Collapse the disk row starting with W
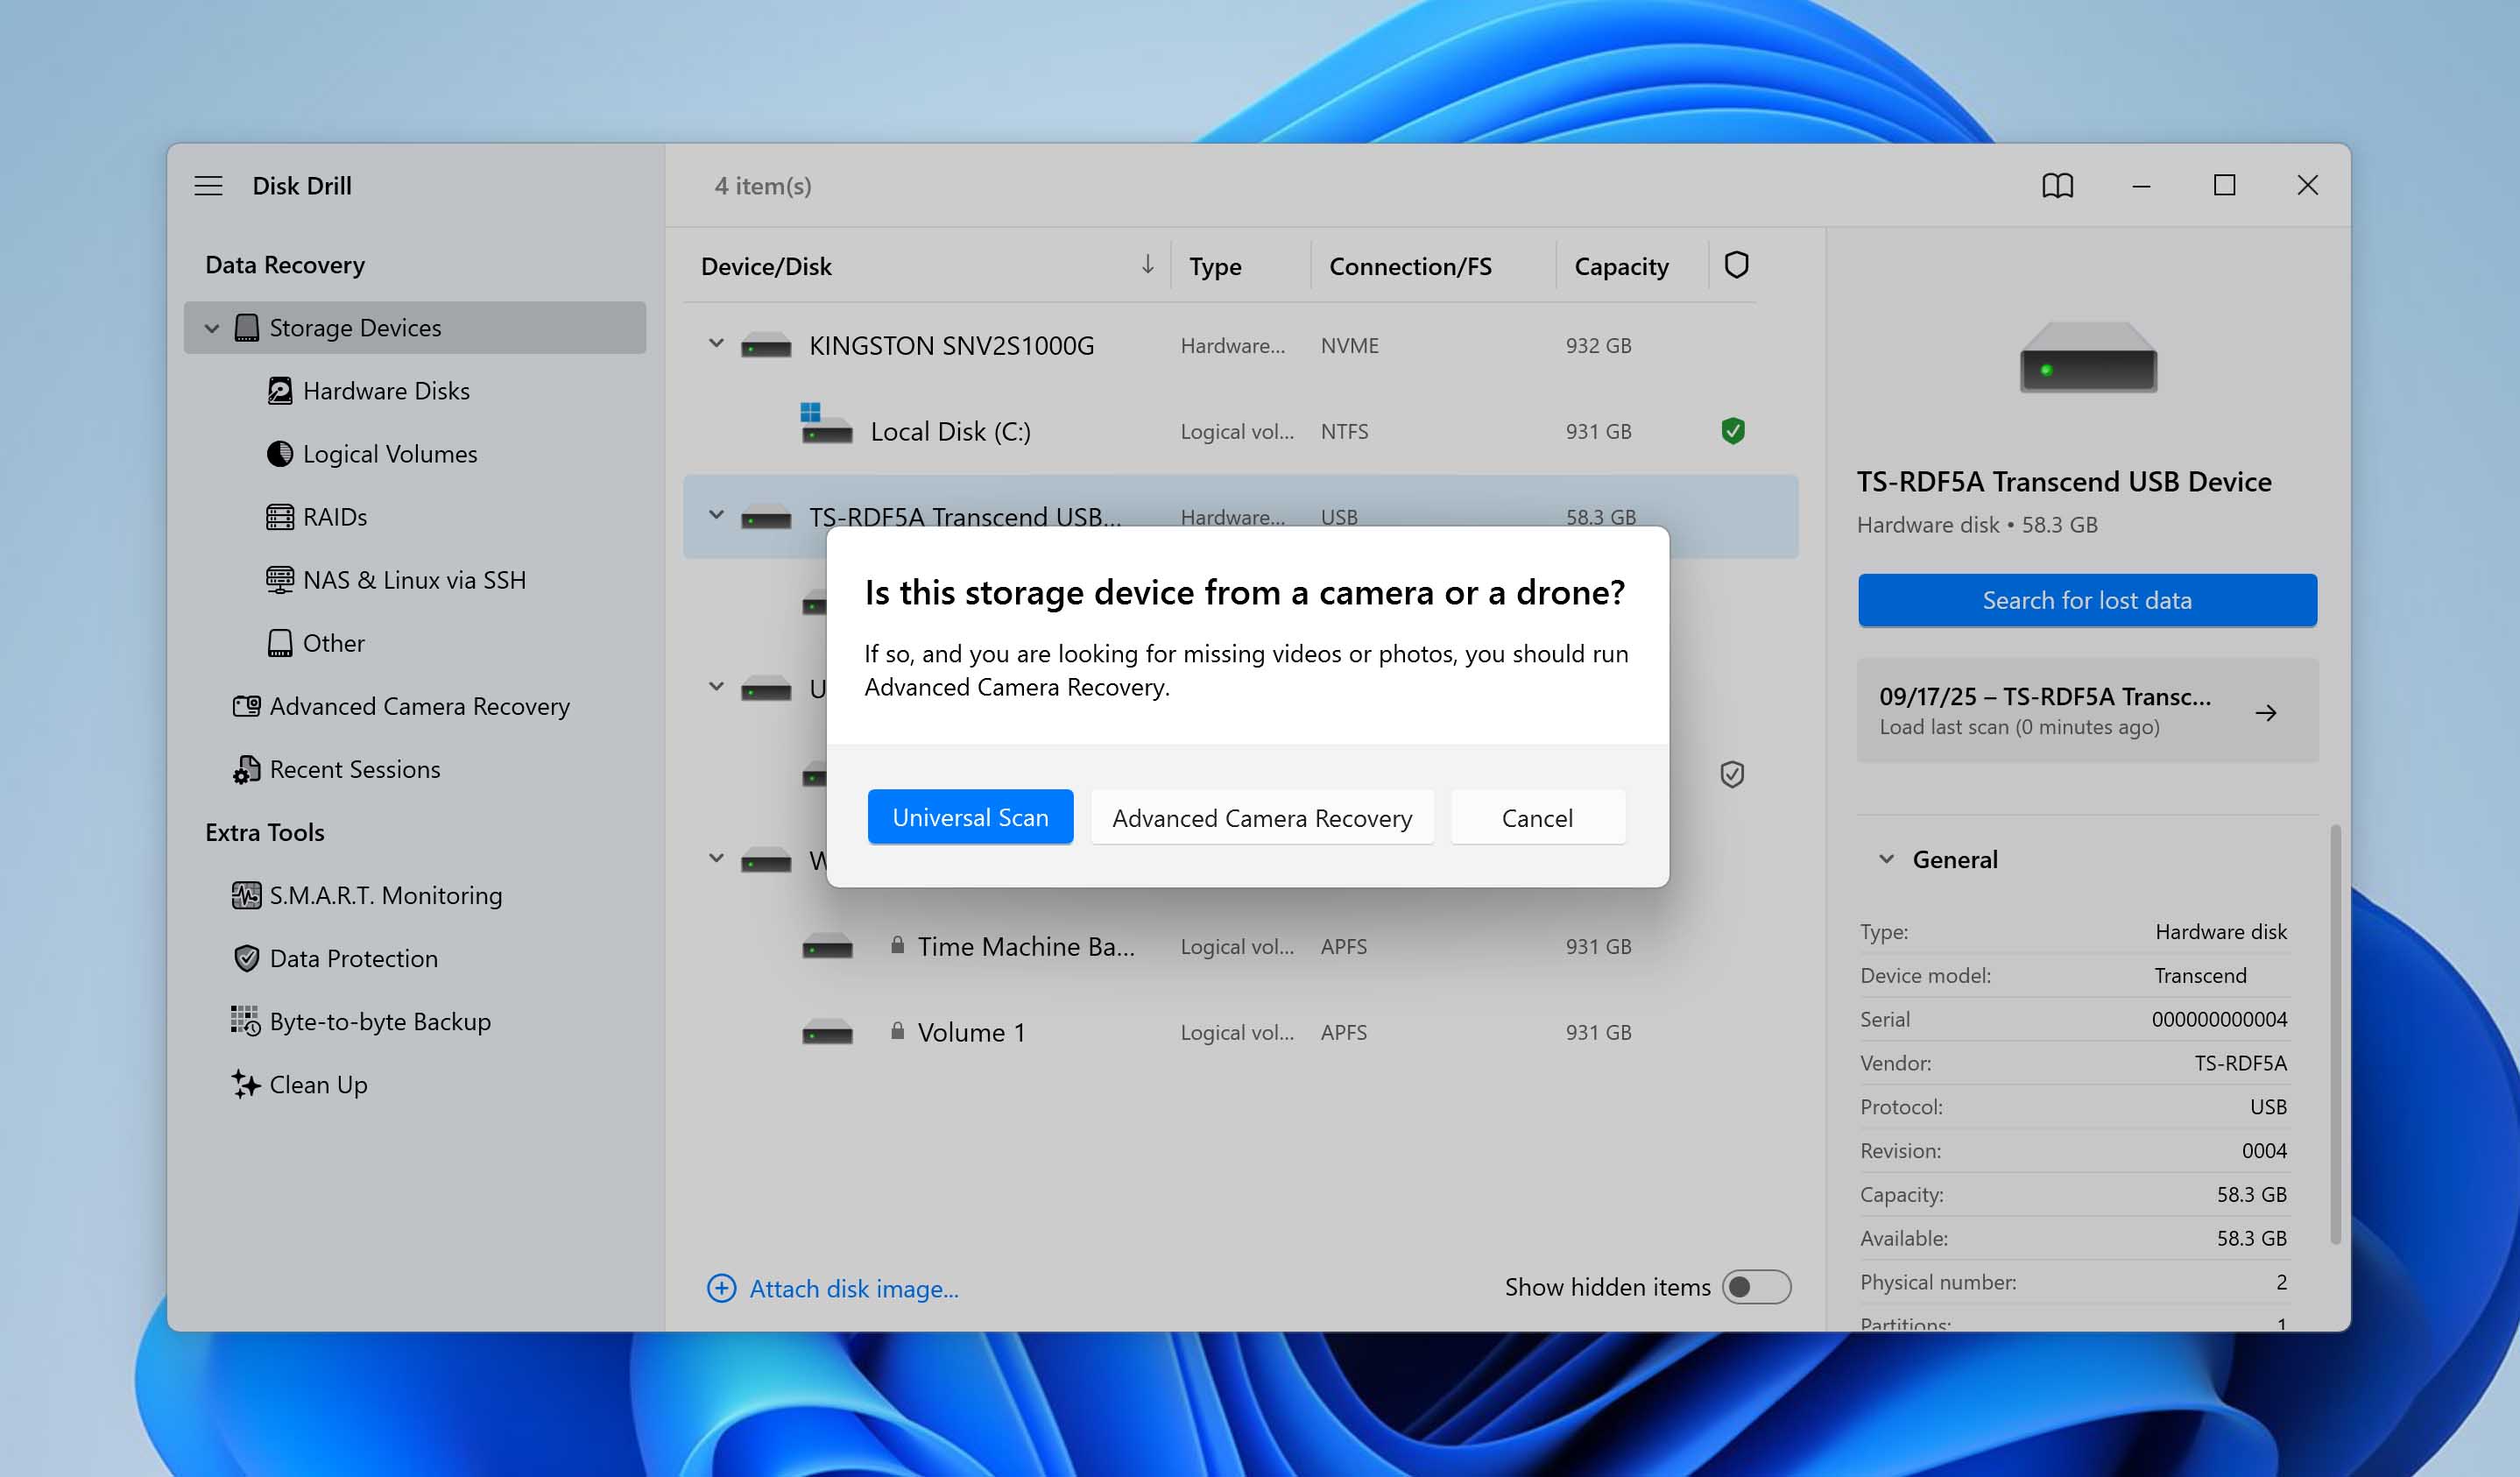The height and width of the screenshot is (1477, 2520). coord(716,859)
